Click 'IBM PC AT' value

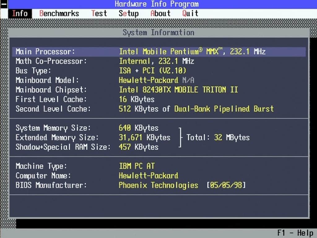(x=137, y=166)
